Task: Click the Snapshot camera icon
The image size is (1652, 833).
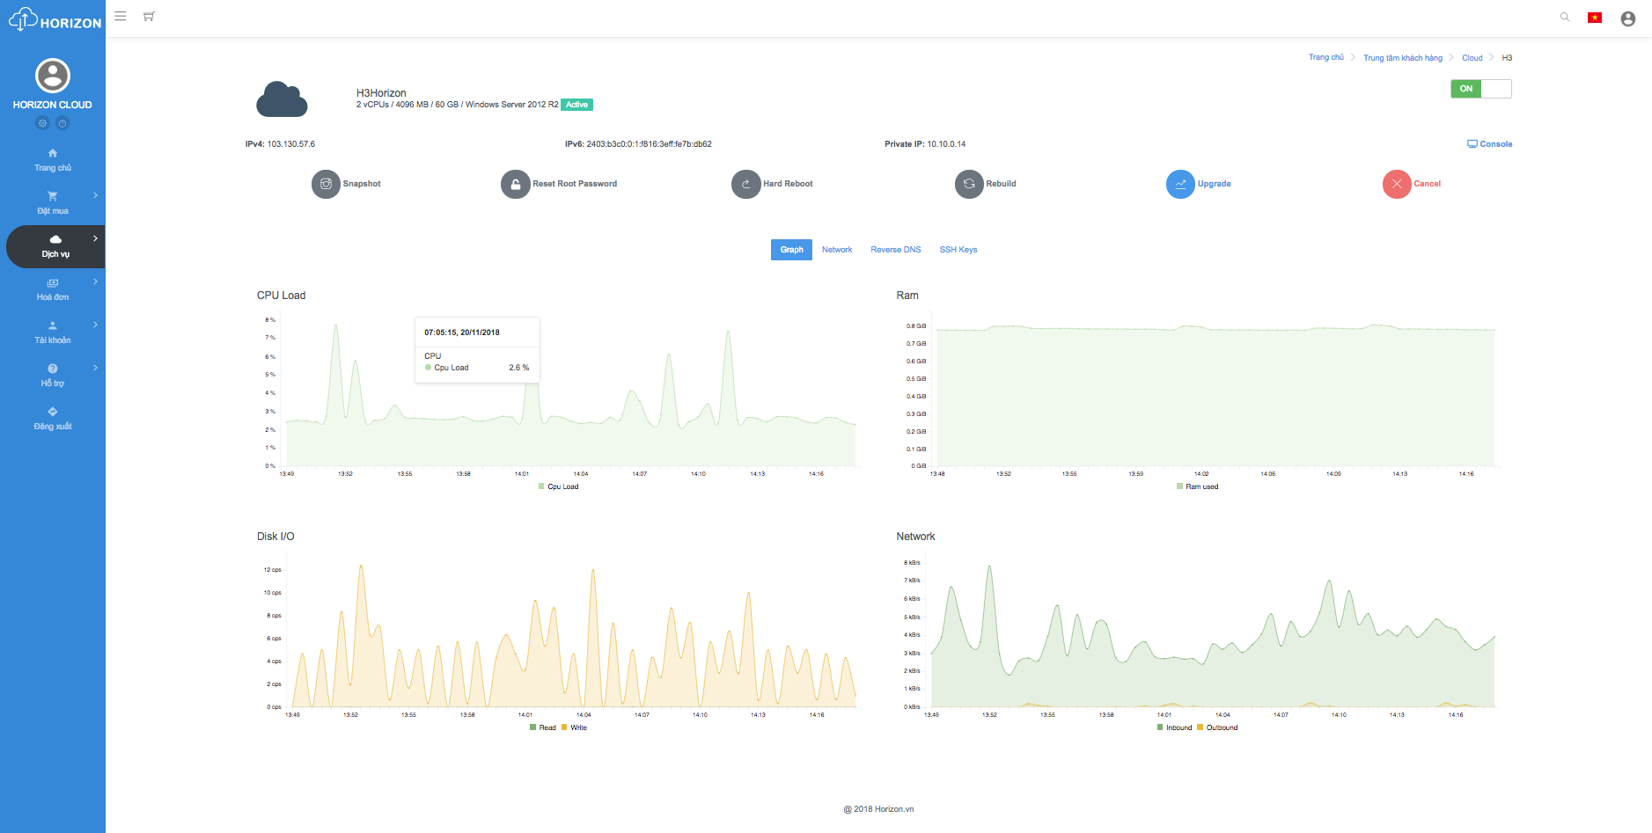Action: tap(326, 184)
